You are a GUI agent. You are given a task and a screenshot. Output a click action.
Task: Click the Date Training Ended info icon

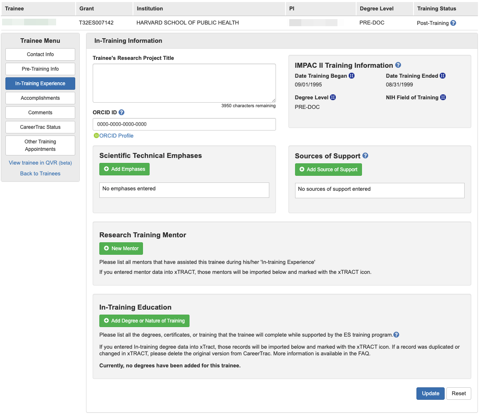[x=443, y=76]
